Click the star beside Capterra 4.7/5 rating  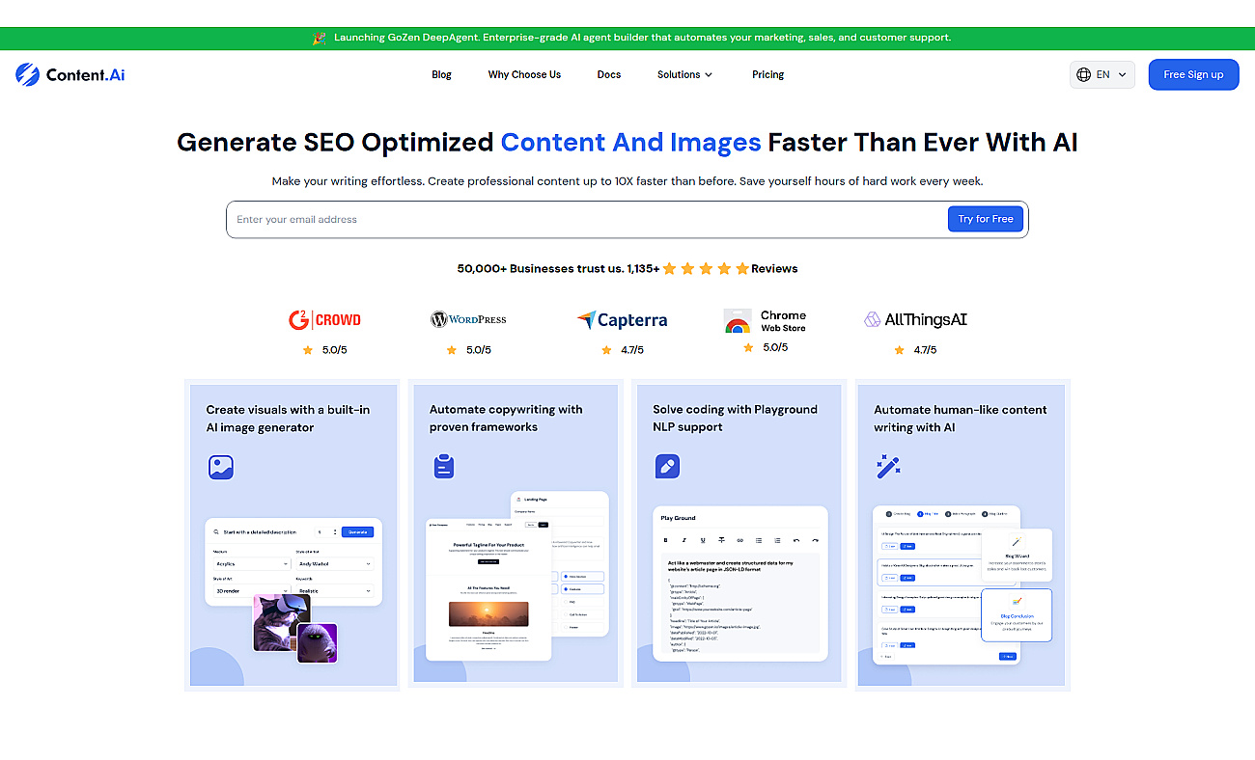(606, 350)
